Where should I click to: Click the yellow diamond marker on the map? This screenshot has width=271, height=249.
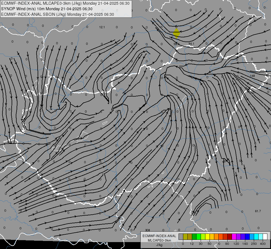176,33
